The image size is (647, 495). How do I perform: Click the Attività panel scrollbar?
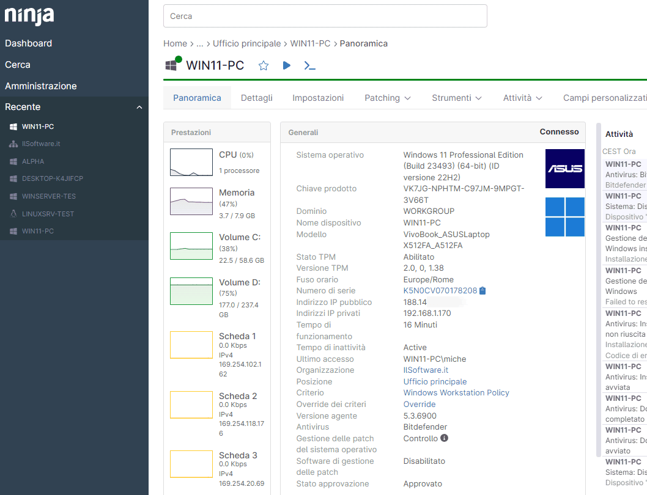(x=599, y=290)
